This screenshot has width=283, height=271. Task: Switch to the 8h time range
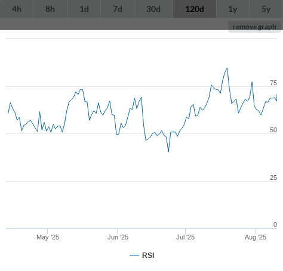click(50, 9)
